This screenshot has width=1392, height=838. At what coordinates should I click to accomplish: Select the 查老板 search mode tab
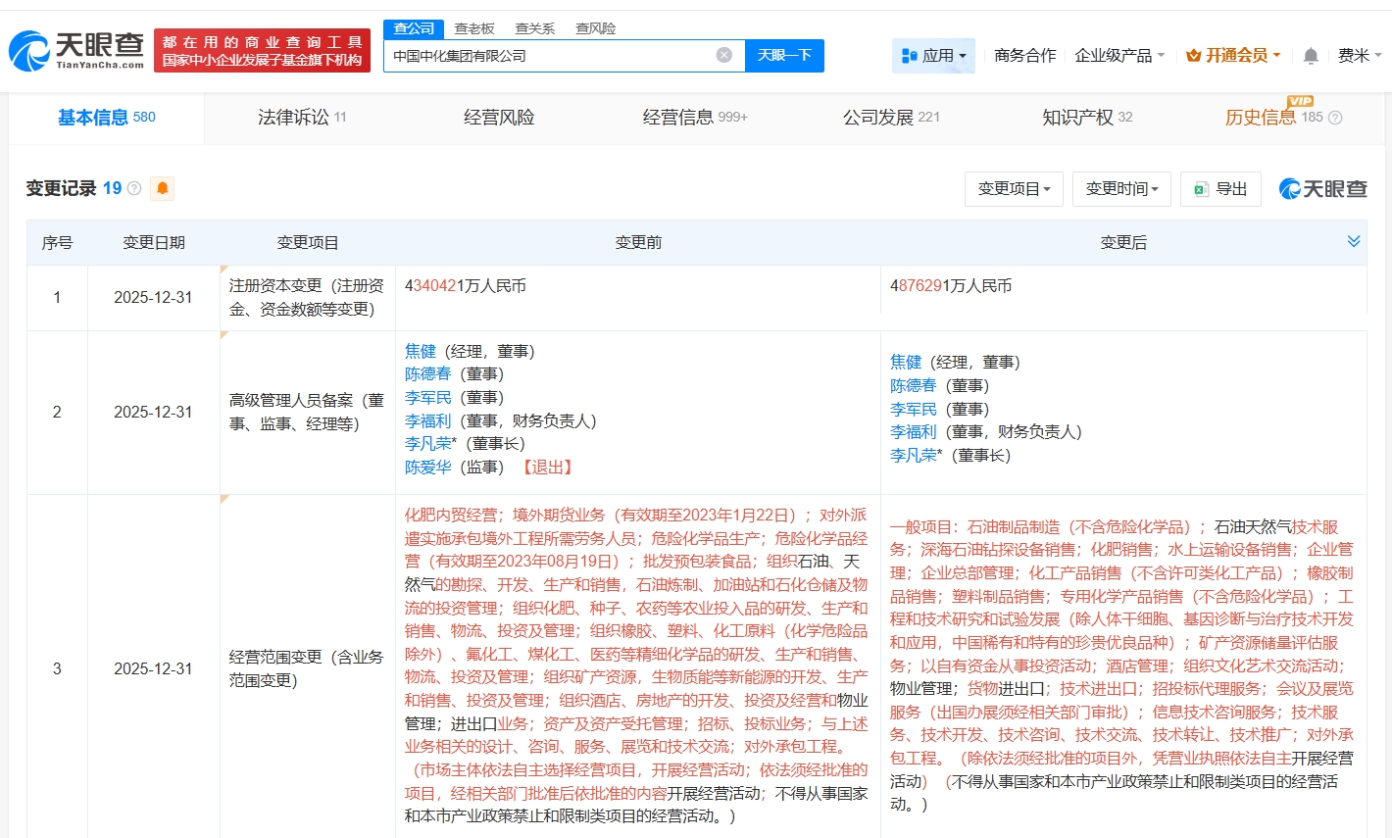(x=474, y=28)
